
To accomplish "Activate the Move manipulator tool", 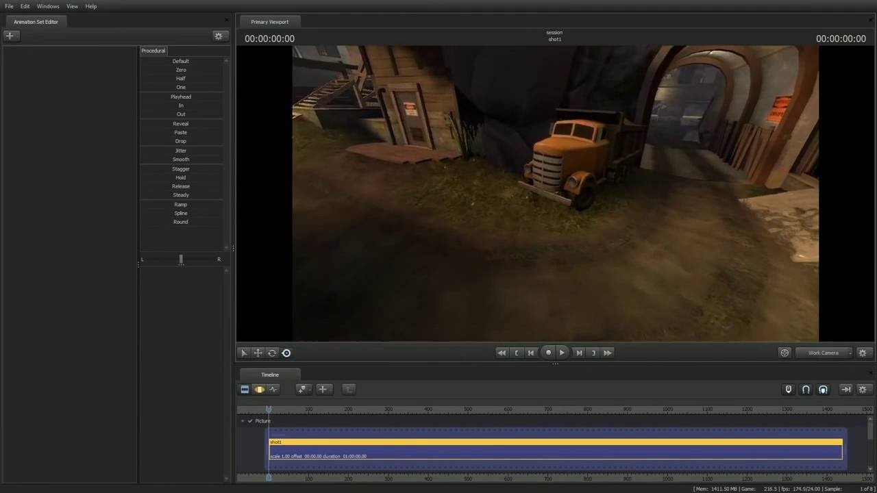I will 258,353.
